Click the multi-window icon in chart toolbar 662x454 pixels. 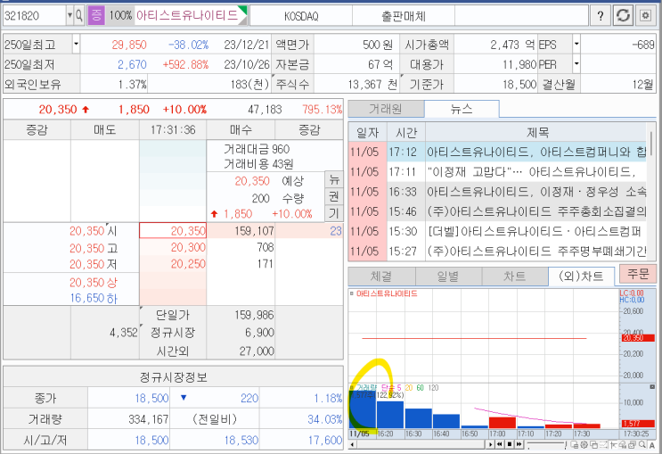(x=633, y=444)
